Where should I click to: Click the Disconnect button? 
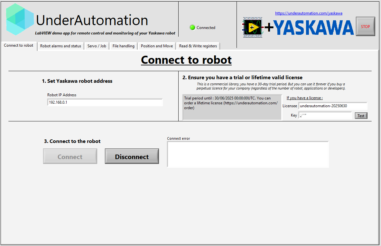(132, 156)
